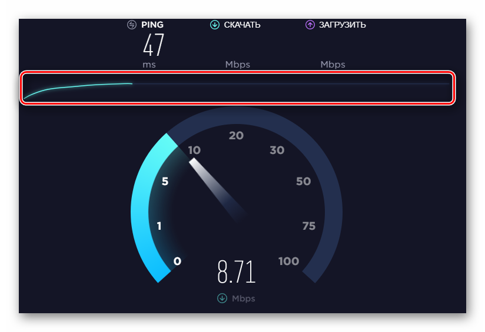Click the gauge needle pointer

[x=217, y=188]
